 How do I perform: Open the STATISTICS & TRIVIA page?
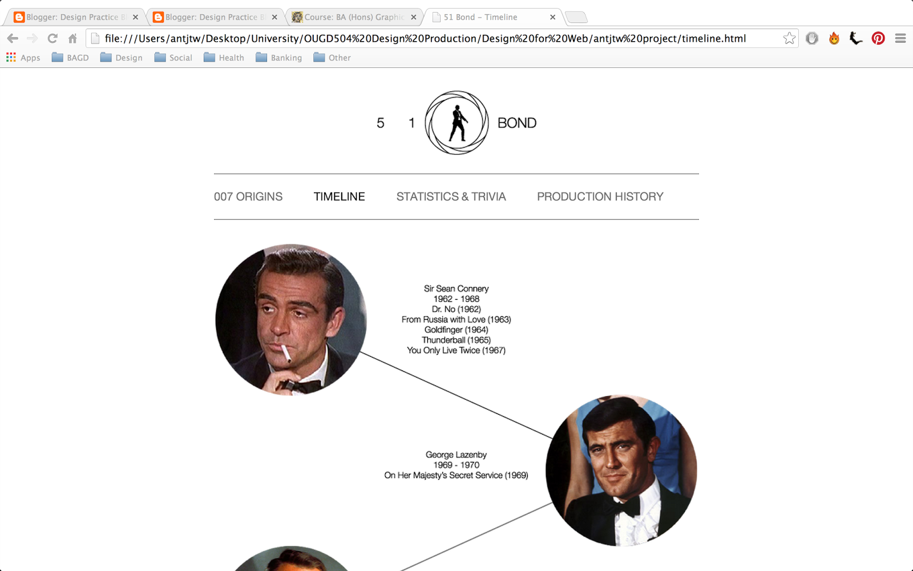pos(451,196)
